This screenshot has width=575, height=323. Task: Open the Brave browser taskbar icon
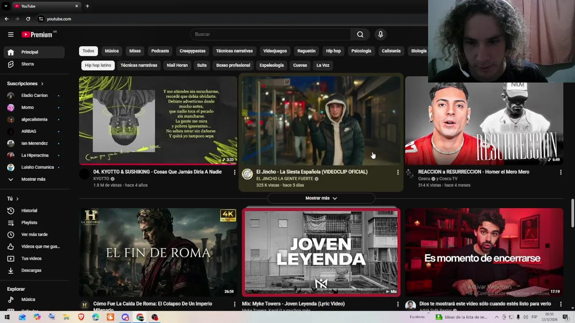pyautogui.click(x=81, y=317)
